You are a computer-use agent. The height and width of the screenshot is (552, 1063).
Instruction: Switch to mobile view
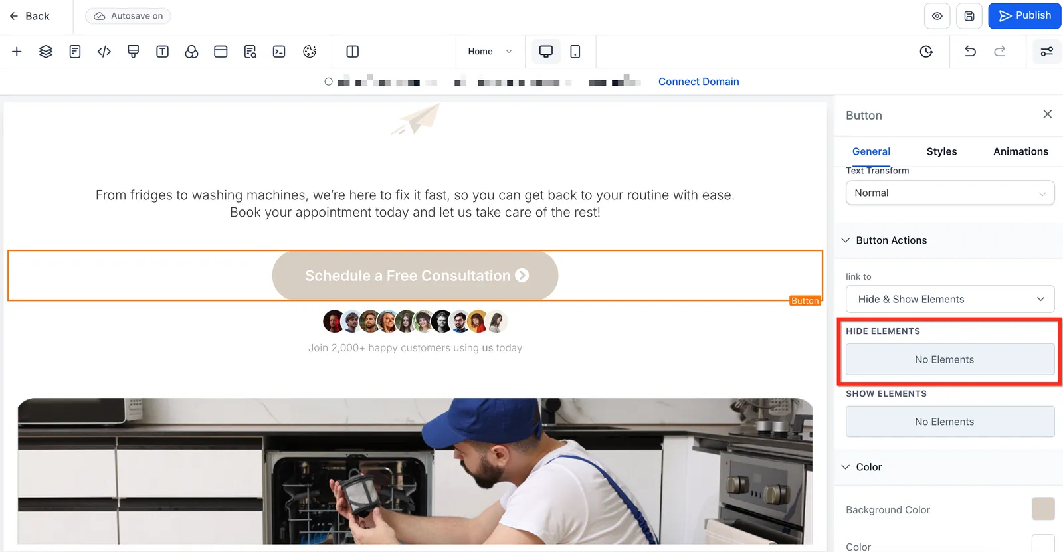(x=575, y=52)
